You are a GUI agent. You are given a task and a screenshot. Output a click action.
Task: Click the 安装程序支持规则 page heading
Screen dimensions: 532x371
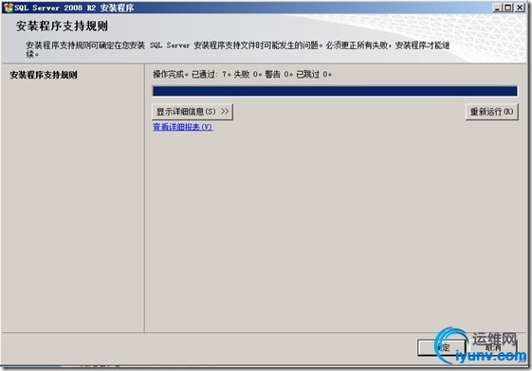click(62, 26)
